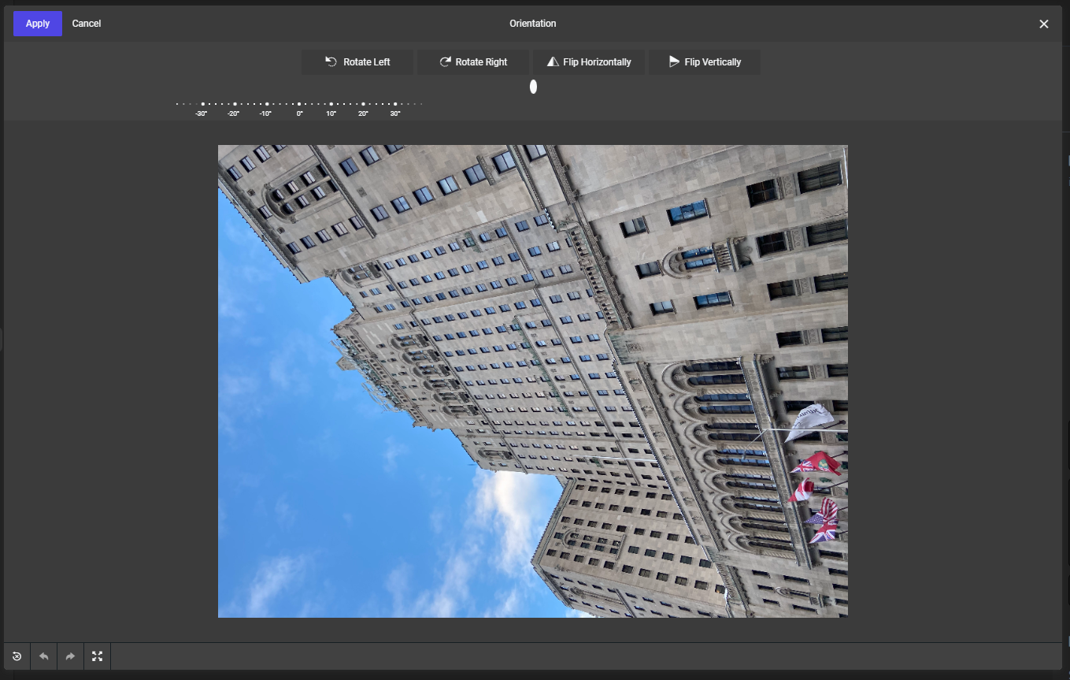The height and width of the screenshot is (680, 1070).
Task: Click the Orientation title text
Action: [533, 24]
